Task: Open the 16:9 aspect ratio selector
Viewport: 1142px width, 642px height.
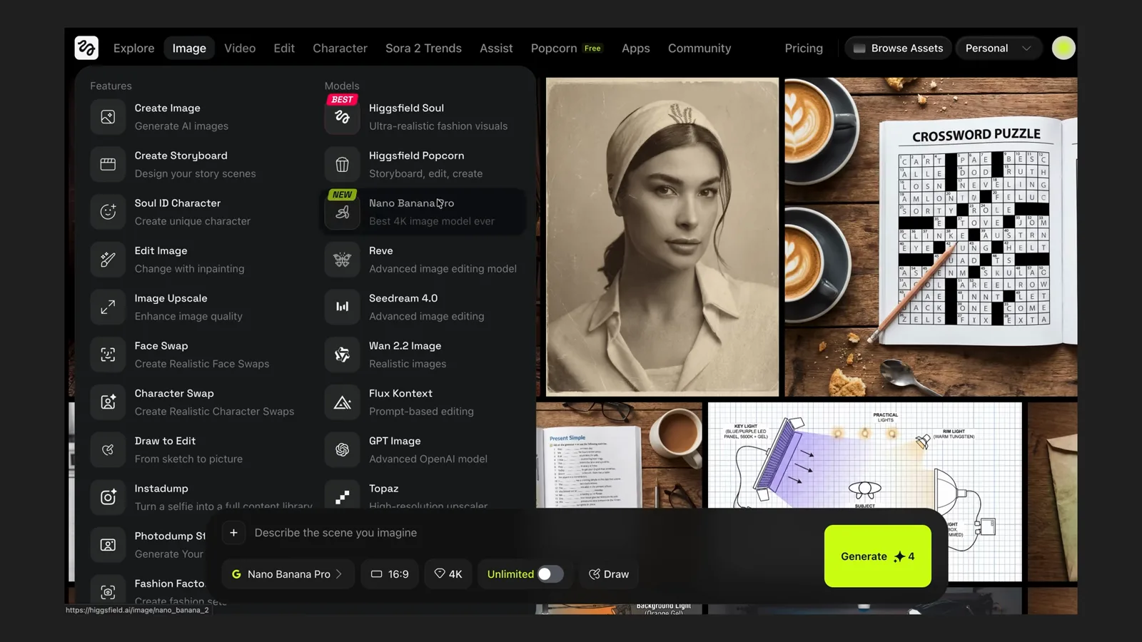Action: 390,574
